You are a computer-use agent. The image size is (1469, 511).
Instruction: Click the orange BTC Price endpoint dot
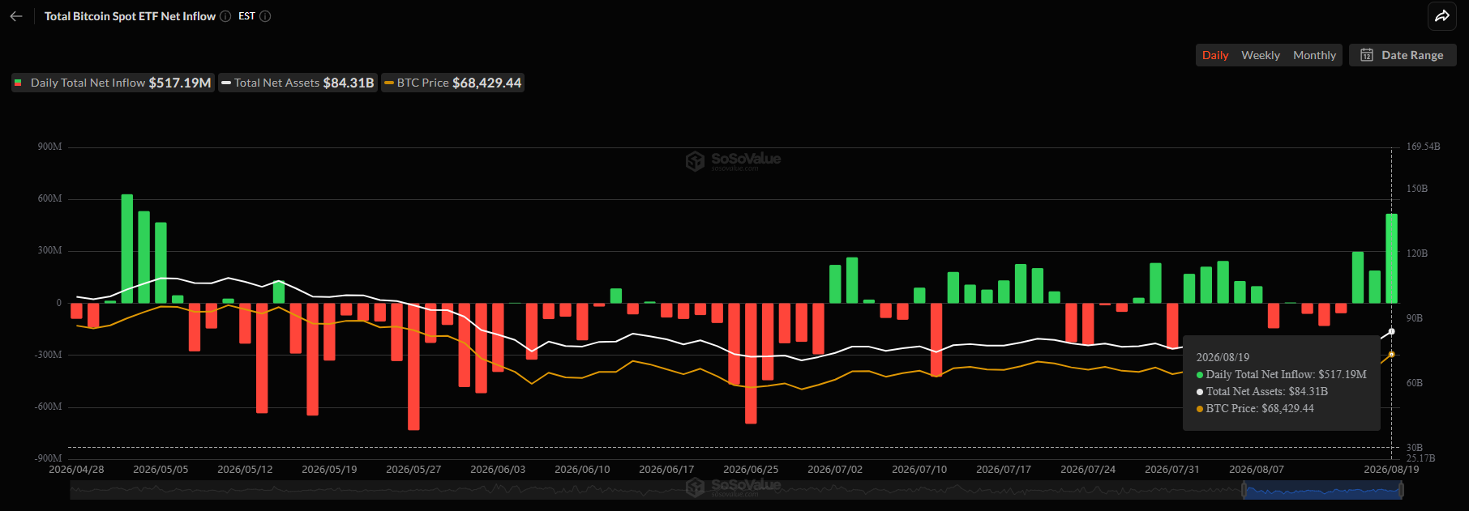(x=1392, y=355)
